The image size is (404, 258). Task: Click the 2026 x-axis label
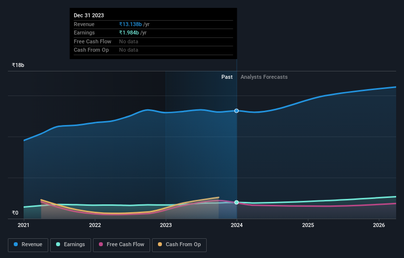click(x=379, y=226)
